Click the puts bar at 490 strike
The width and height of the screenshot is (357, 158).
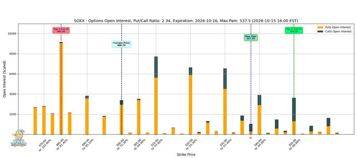click(87, 116)
